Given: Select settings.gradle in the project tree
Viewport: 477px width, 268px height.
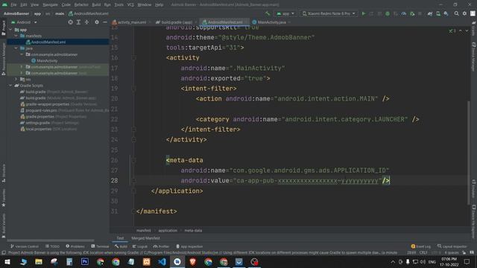Looking at the screenshot, I should [37, 123].
